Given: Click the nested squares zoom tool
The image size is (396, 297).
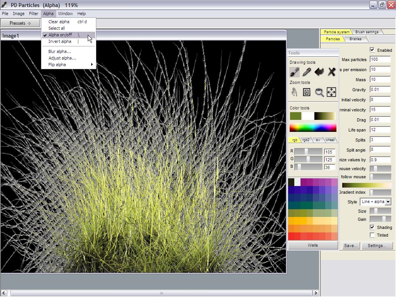Looking at the screenshot, I should coord(307,92).
